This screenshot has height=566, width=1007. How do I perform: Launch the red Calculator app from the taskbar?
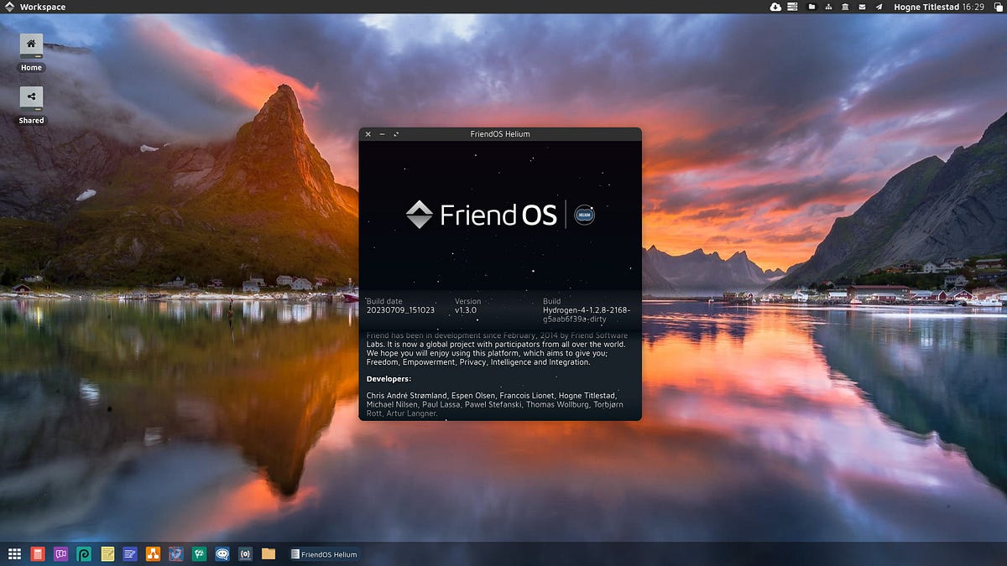tap(37, 554)
